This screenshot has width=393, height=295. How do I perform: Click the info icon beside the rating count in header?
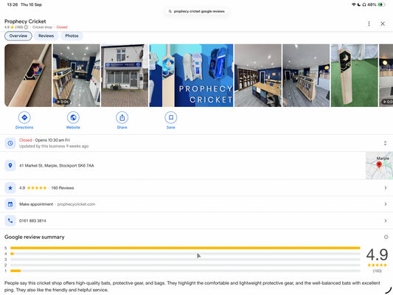tap(26, 27)
